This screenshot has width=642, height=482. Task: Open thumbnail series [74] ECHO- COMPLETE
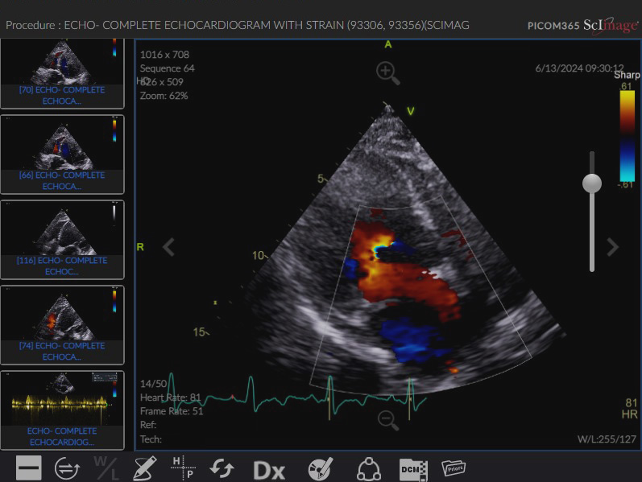(62, 328)
